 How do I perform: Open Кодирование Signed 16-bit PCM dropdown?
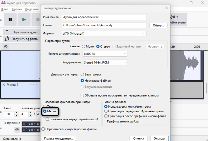[105, 63]
